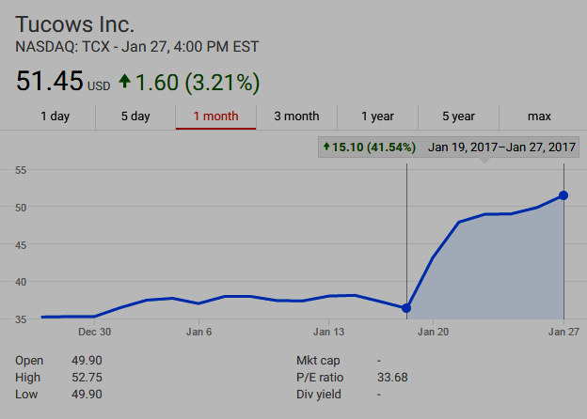The height and width of the screenshot is (419, 587).
Task: Click the Dec 30 axis label
Action: pos(94,332)
